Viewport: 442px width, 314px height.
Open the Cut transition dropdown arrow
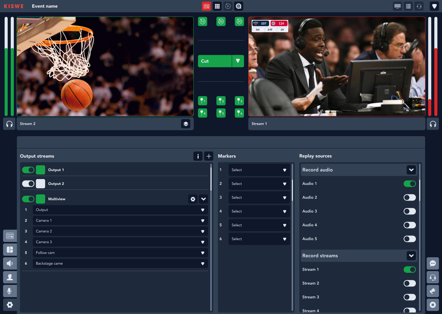[238, 61]
